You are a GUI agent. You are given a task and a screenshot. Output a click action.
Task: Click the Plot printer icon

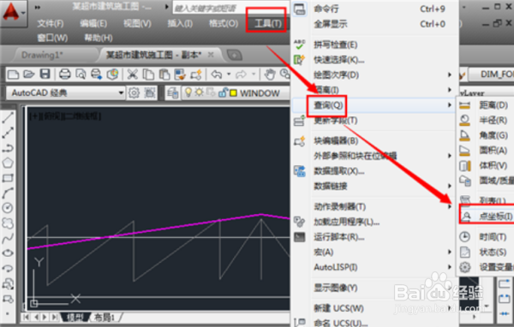[64, 74]
